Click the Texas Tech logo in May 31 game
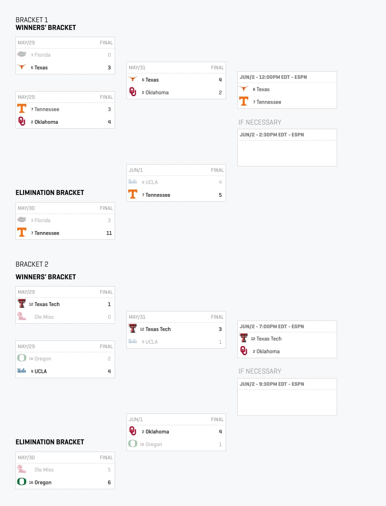Image resolution: width=386 pixels, height=506 pixels. pos(133,329)
